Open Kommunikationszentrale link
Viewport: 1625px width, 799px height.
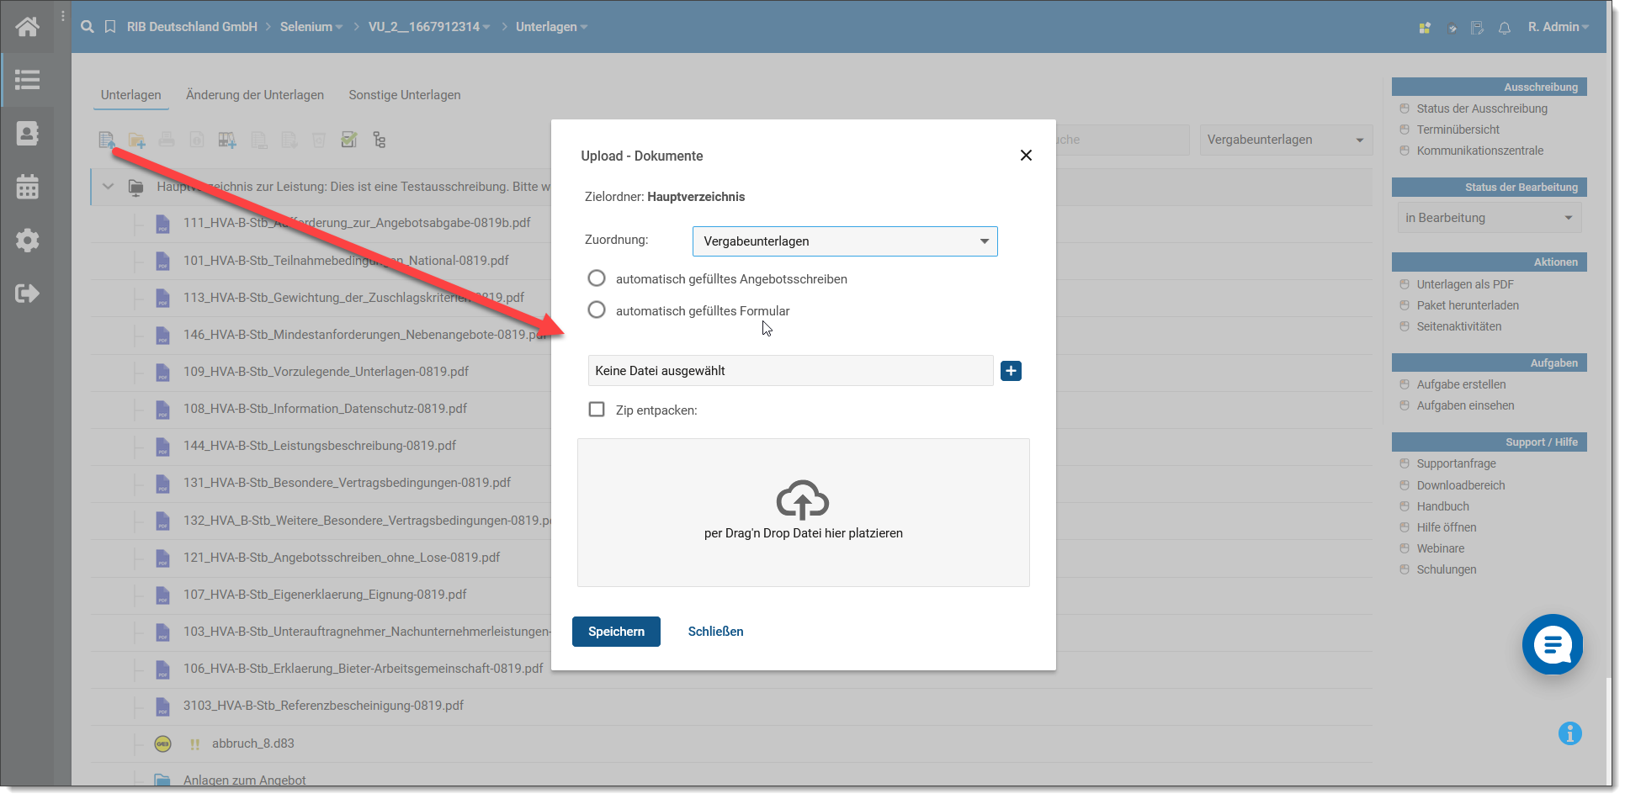click(1480, 151)
